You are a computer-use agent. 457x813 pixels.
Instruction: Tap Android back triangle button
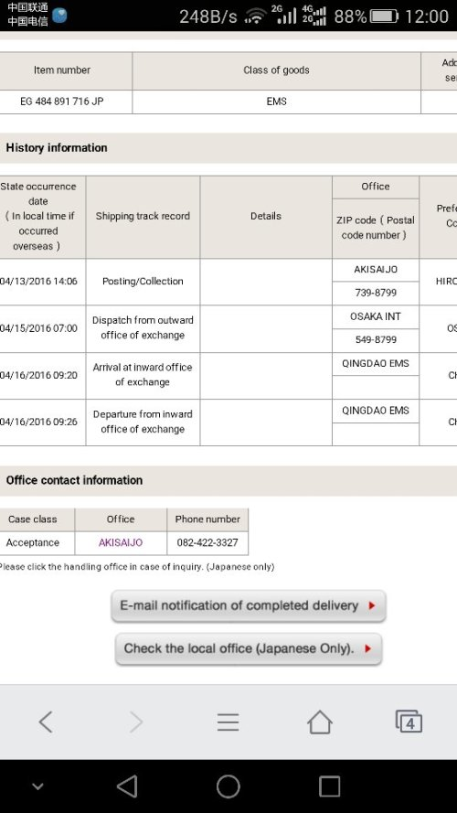coord(127,786)
